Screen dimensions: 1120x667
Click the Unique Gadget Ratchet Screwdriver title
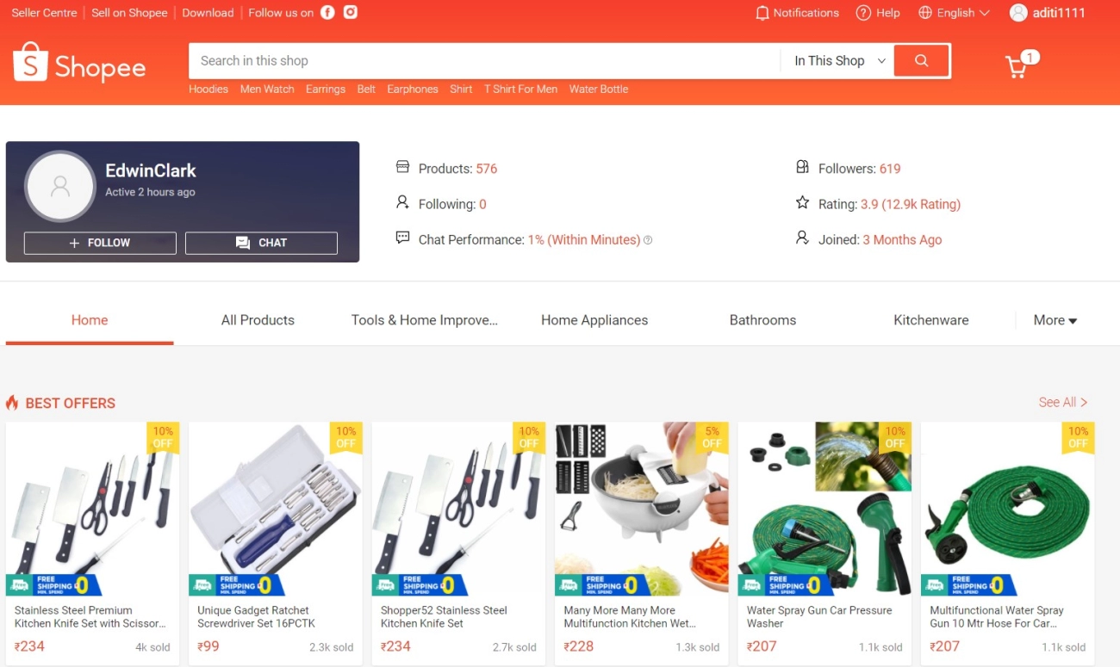(x=257, y=616)
